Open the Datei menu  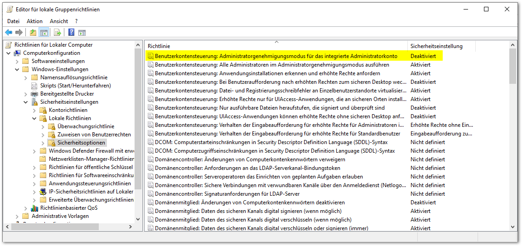click(x=13, y=21)
